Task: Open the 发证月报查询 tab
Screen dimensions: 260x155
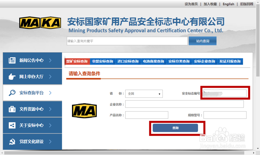Action: click(230, 61)
